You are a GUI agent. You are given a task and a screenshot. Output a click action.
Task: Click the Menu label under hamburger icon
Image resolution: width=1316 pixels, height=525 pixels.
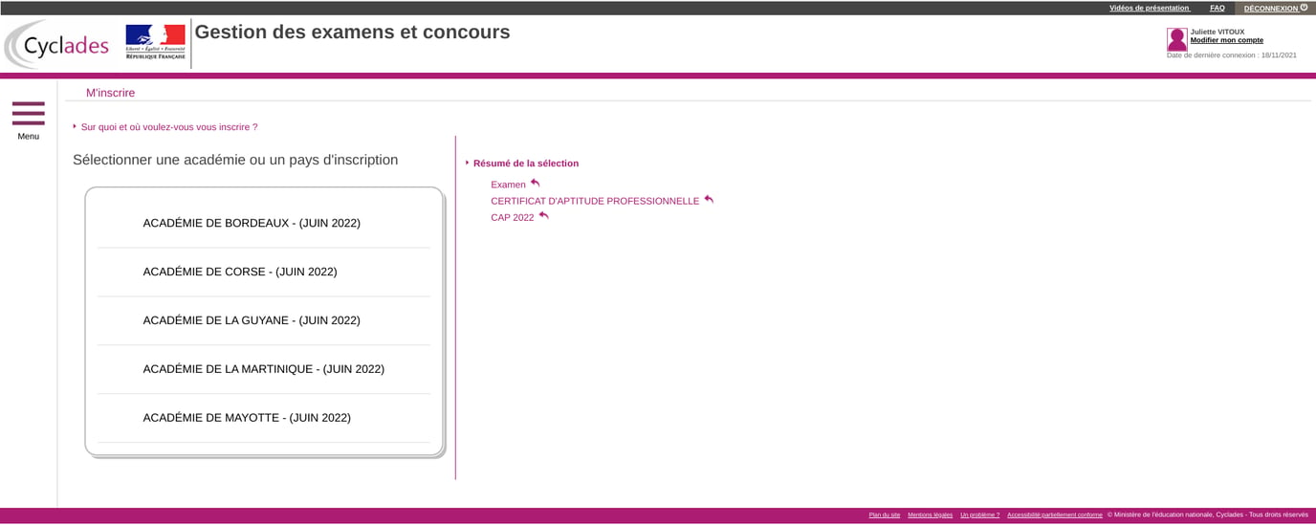29,136
